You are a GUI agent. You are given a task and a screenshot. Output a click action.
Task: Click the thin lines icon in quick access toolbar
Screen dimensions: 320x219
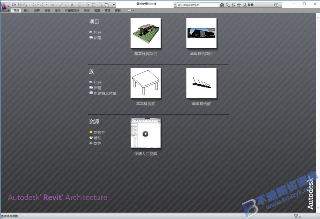point(94,5)
